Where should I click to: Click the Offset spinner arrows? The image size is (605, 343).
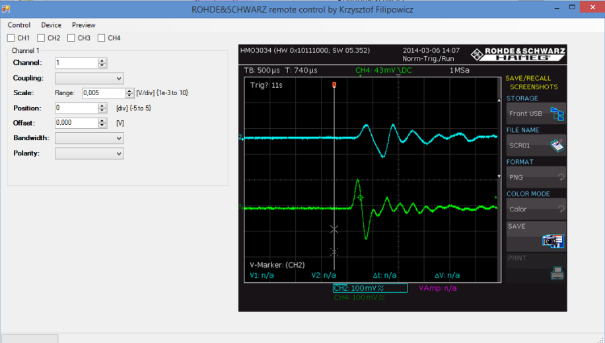[102, 123]
